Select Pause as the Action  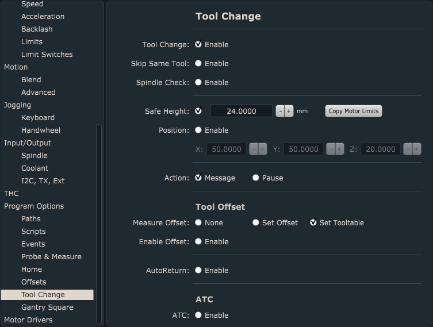(256, 178)
